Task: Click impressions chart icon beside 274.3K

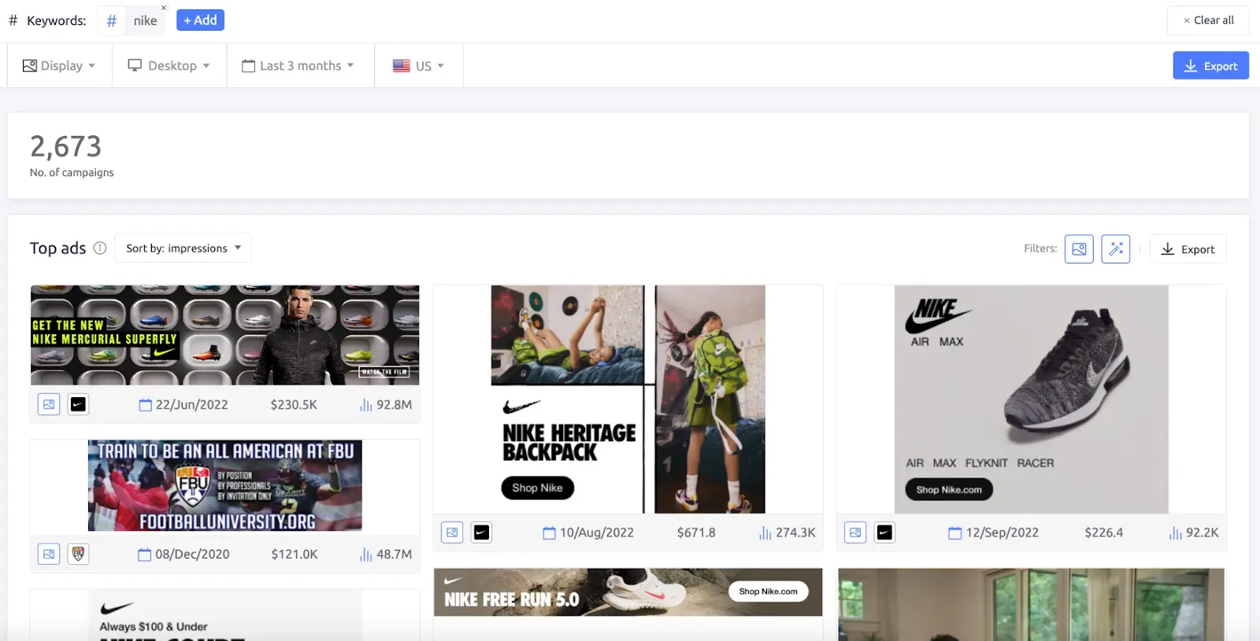Action: click(x=765, y=533)
